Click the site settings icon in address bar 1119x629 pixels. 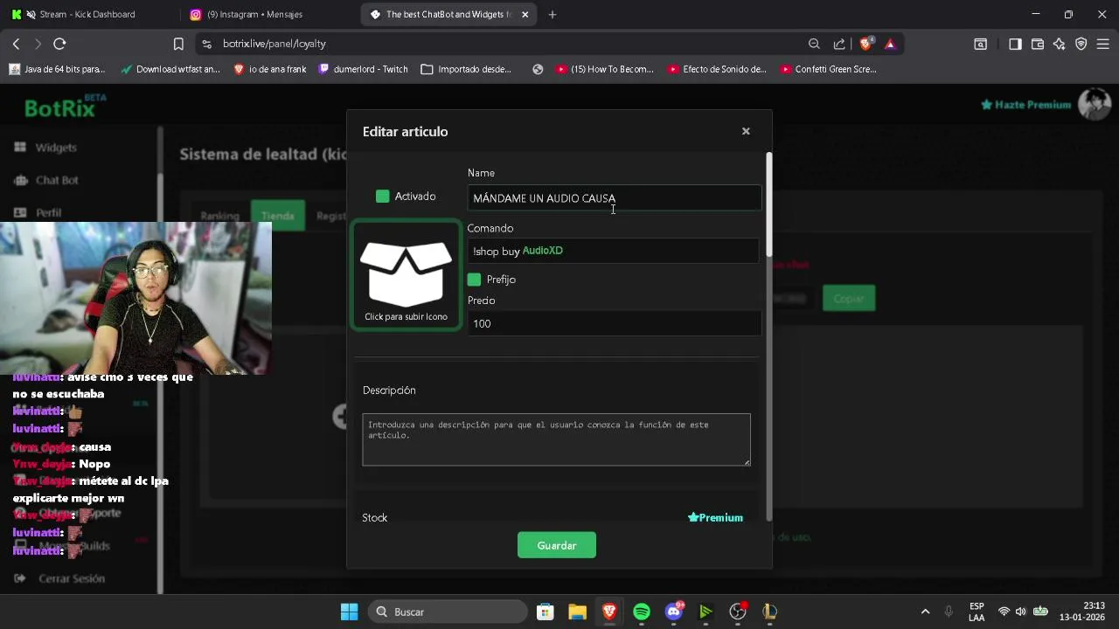(206, 44)
